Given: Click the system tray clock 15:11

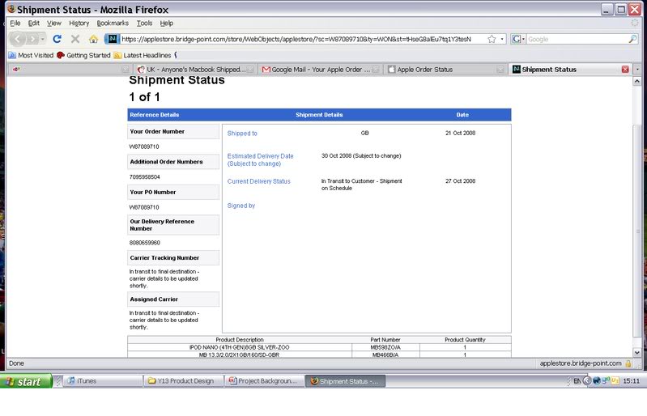Looking at the screenshot, I should [632, 381].
